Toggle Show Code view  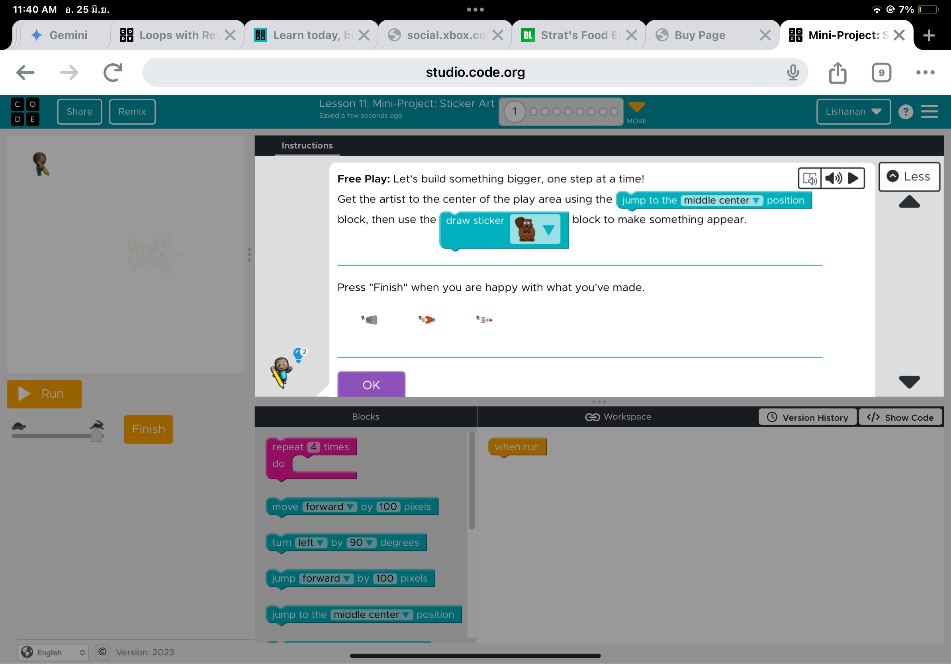click(x=900, y=417)
